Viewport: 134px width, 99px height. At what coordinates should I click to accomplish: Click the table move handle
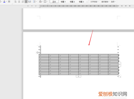point(38,52)
